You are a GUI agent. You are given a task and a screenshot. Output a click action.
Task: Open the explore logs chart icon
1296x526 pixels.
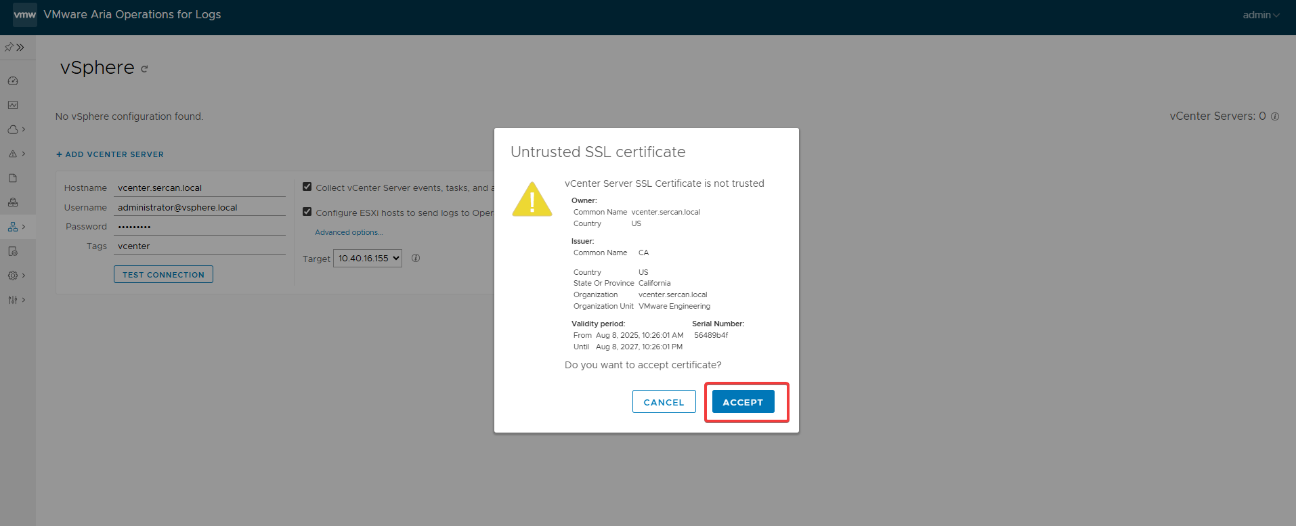[x=13, y=105]
